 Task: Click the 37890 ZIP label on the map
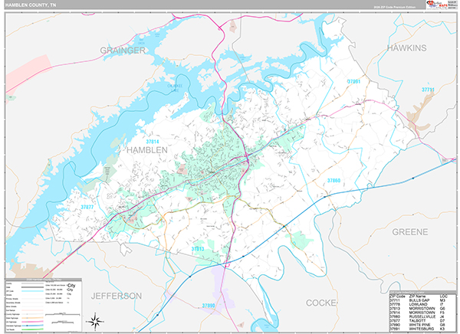click(x=209, y=306)
